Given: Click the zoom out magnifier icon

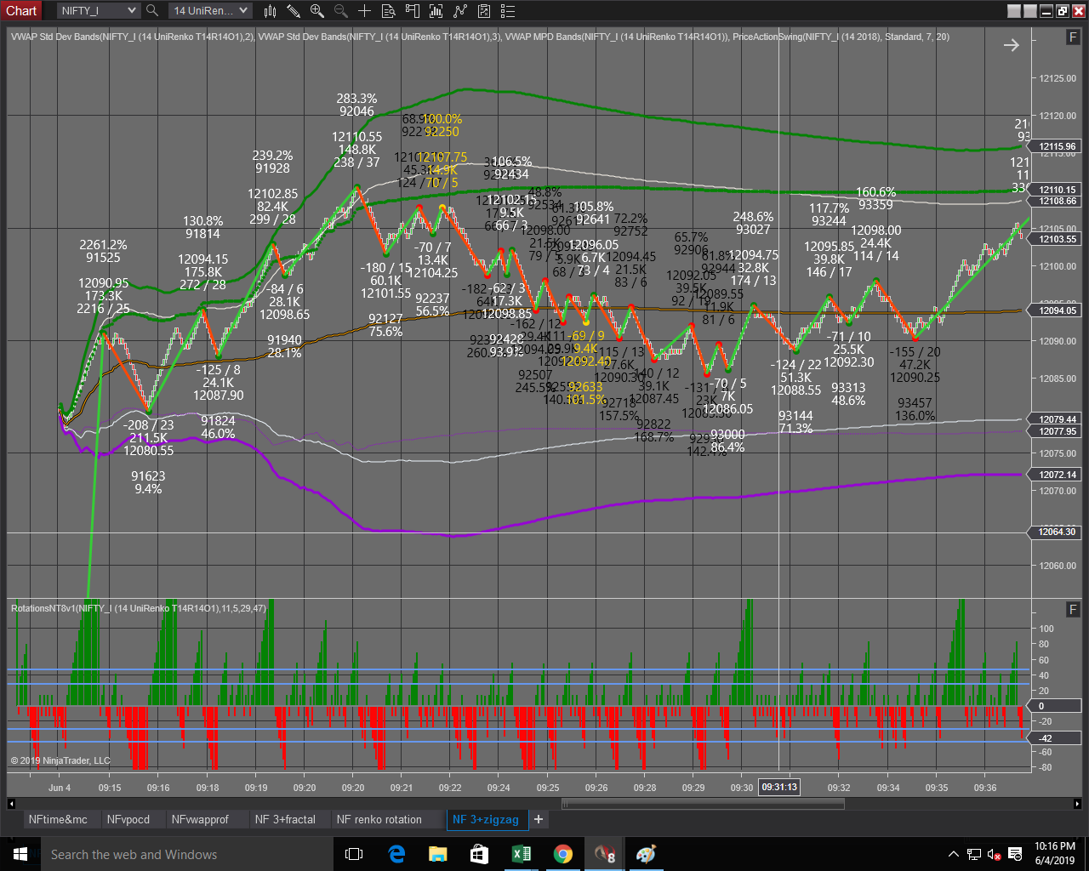Looking at the screenshot, I should [x=340, y=11].
